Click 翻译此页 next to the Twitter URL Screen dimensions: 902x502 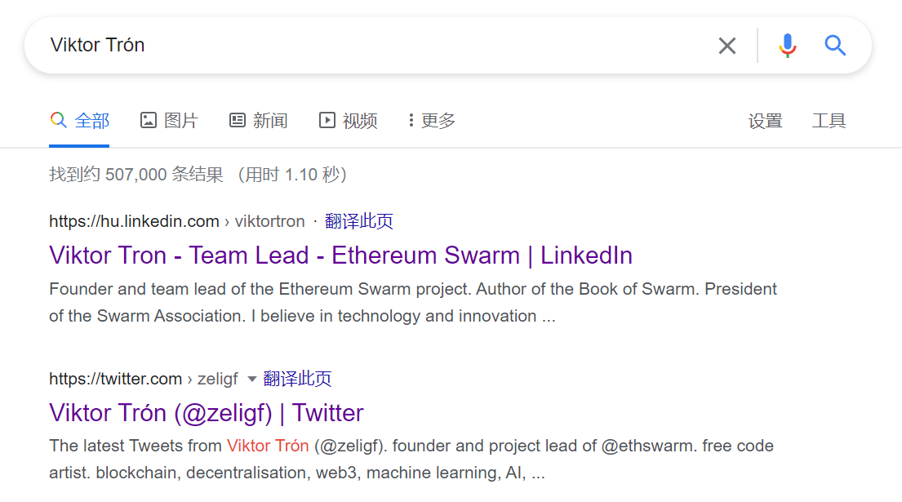[x=297, y=379]
